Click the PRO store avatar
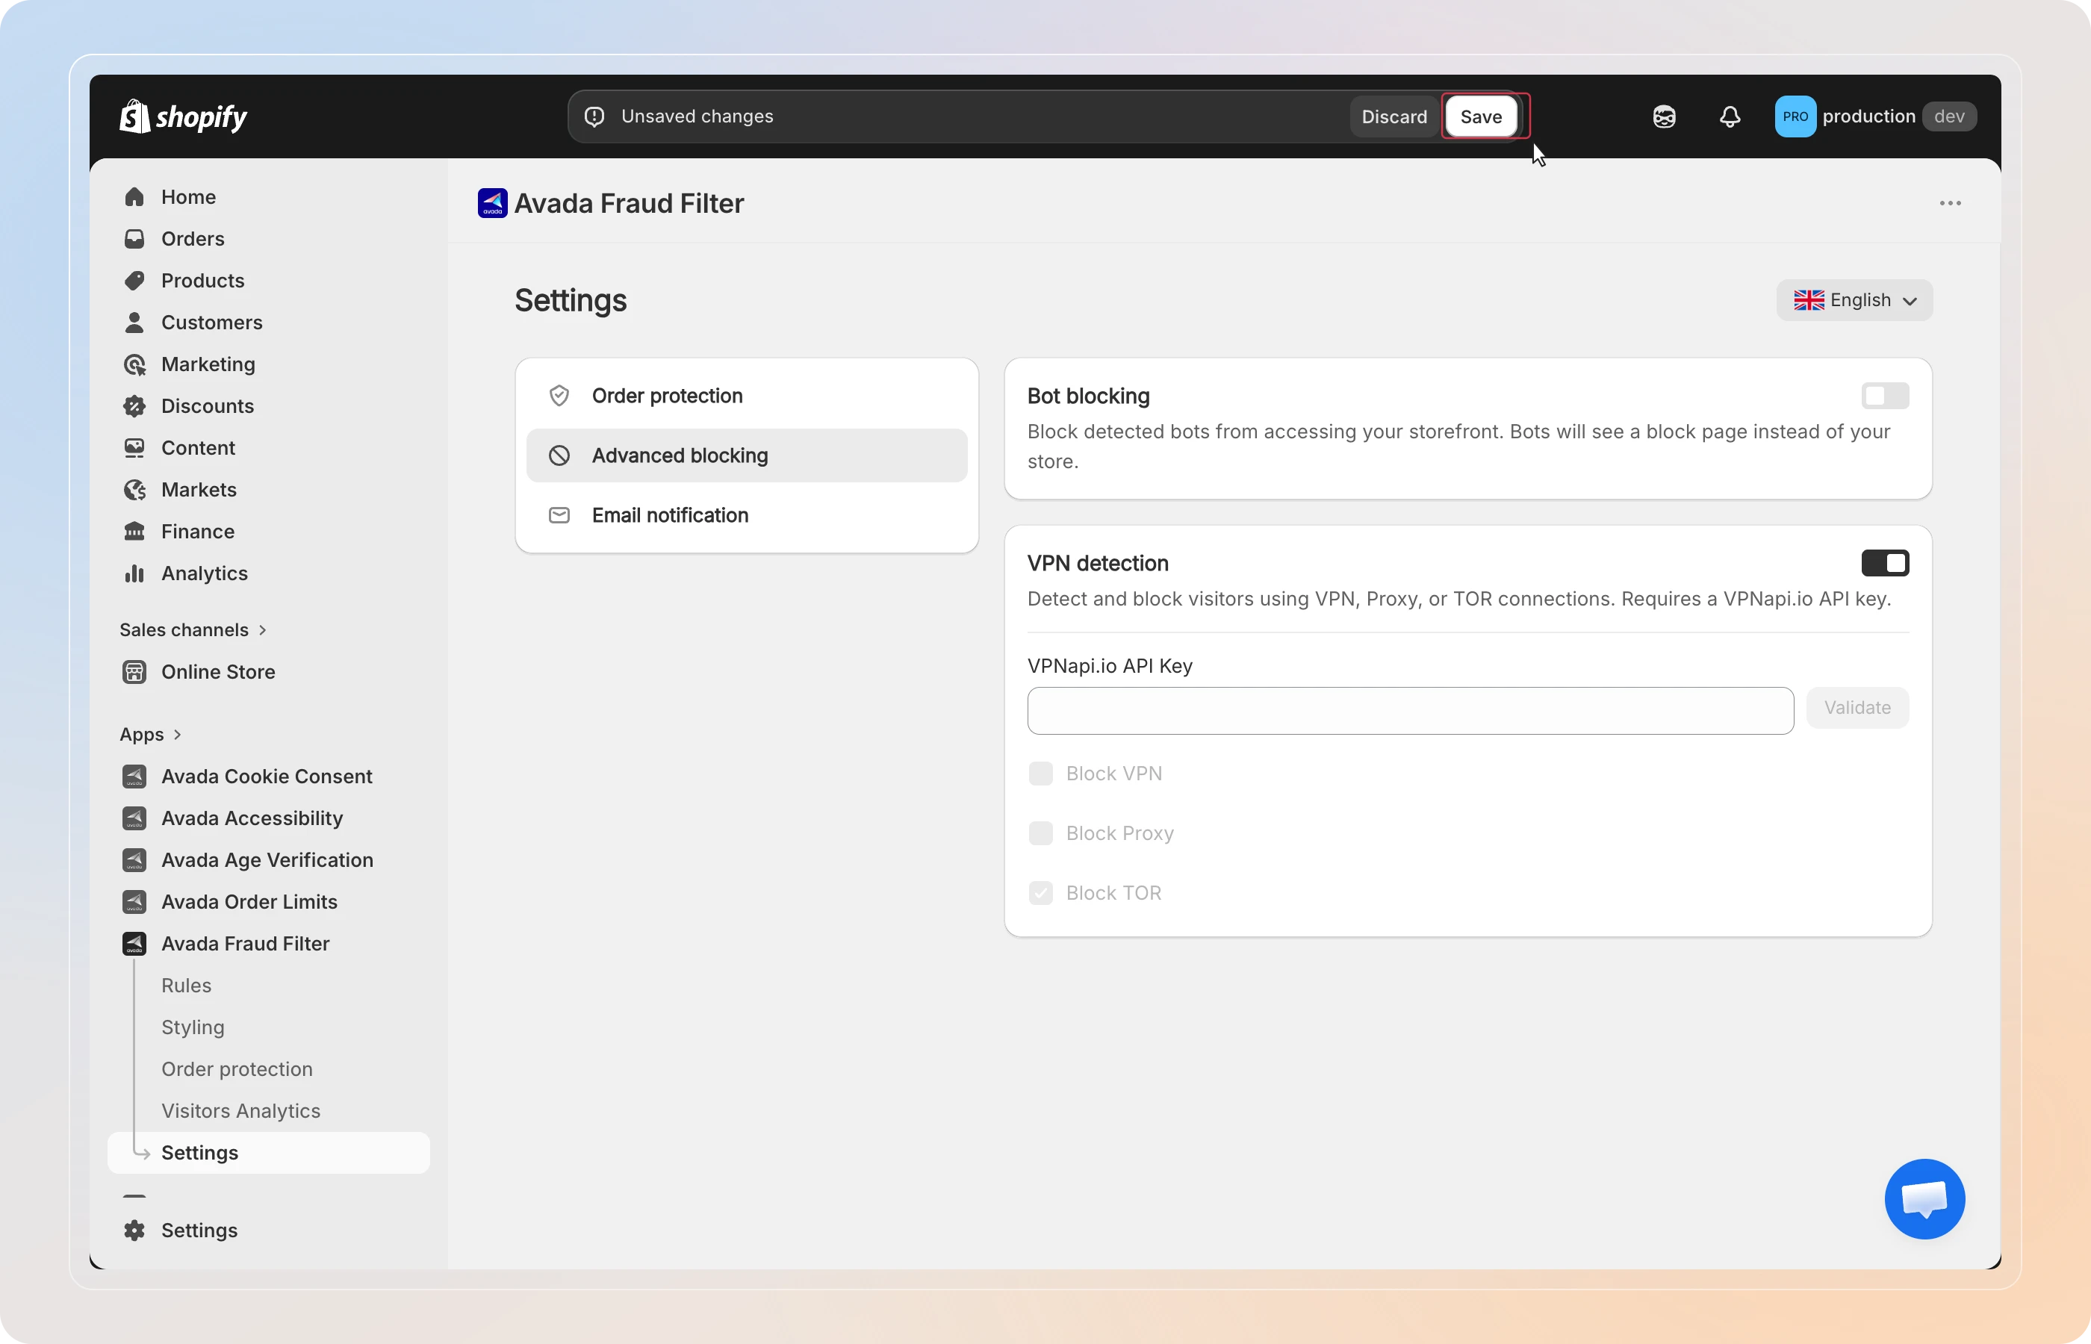 pyautogui.click(x=1795, y=117)
